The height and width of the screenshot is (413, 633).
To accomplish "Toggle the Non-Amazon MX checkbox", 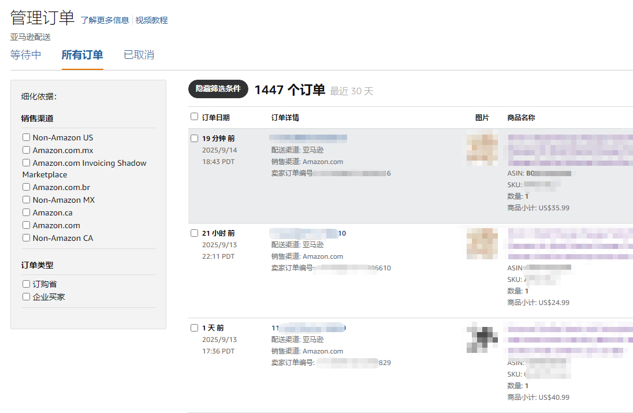I will point(26,200).
